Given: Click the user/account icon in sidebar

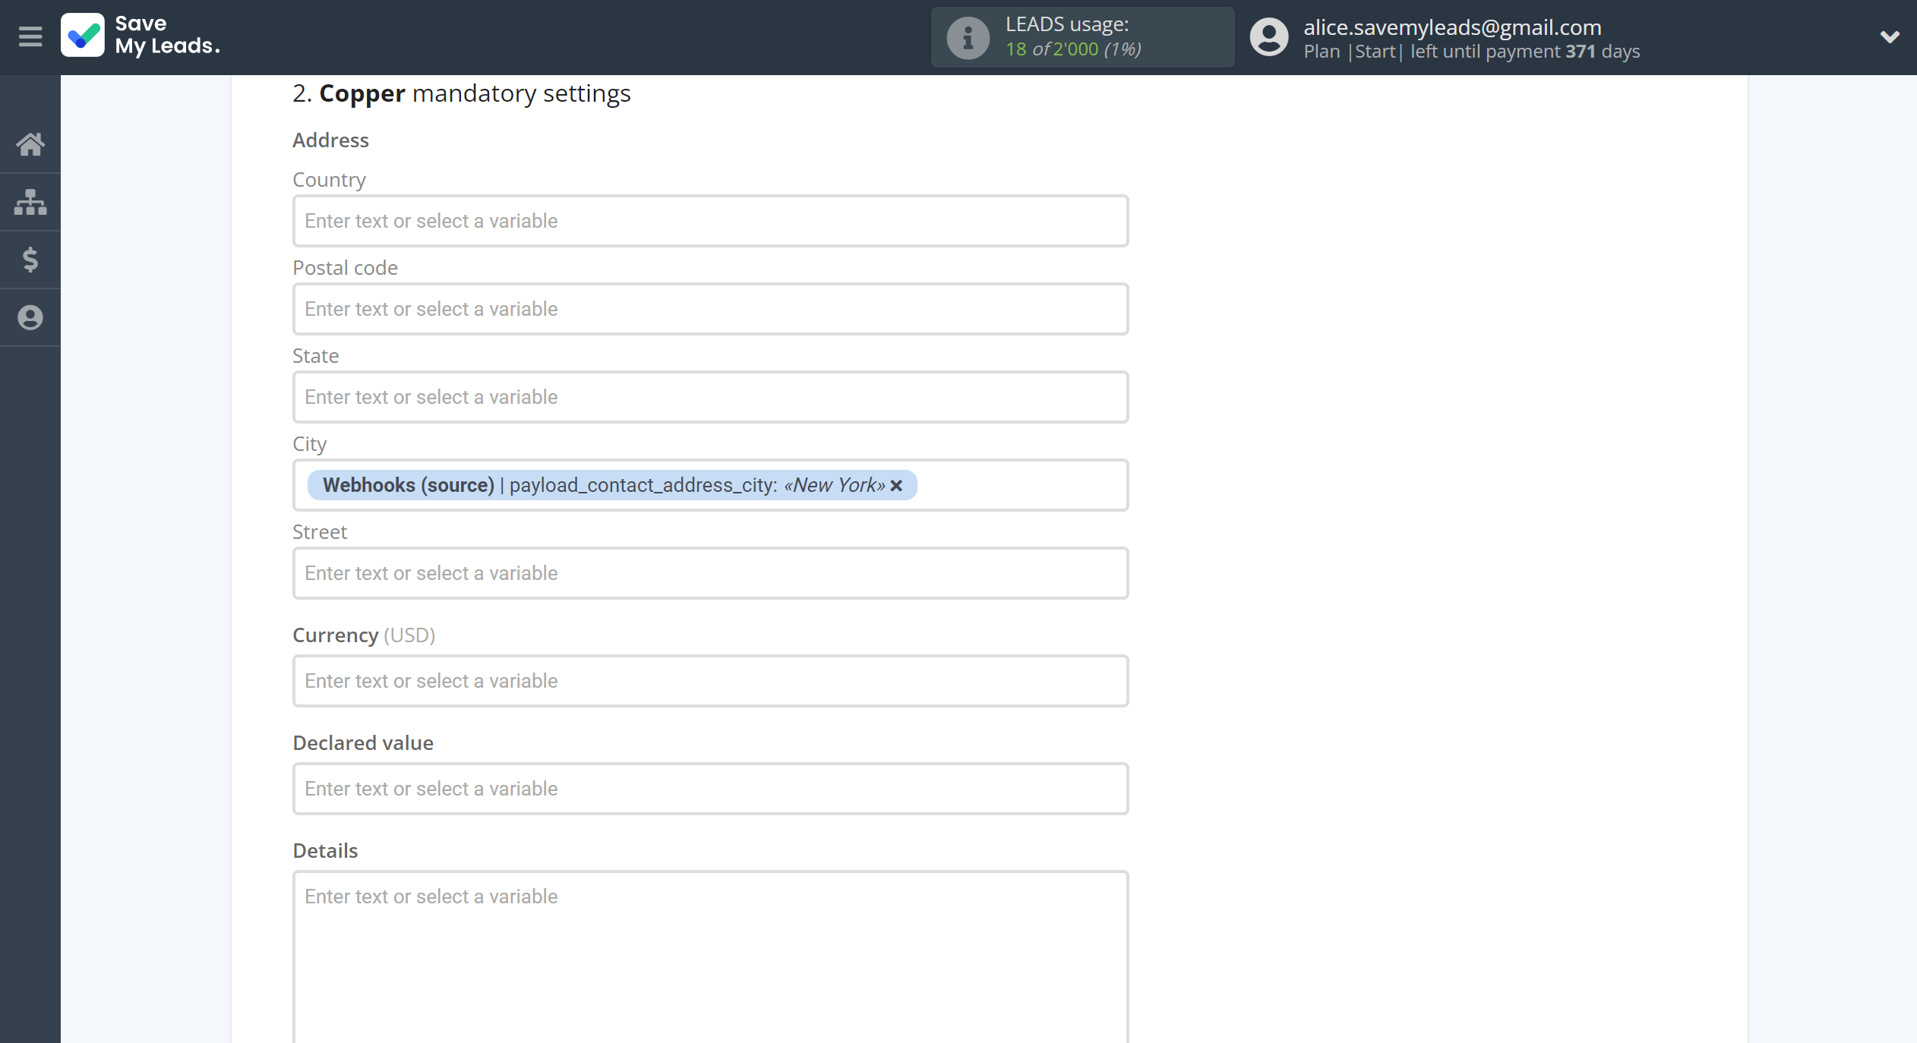Looking at the screenshot, I should click(x=30, y=317).
